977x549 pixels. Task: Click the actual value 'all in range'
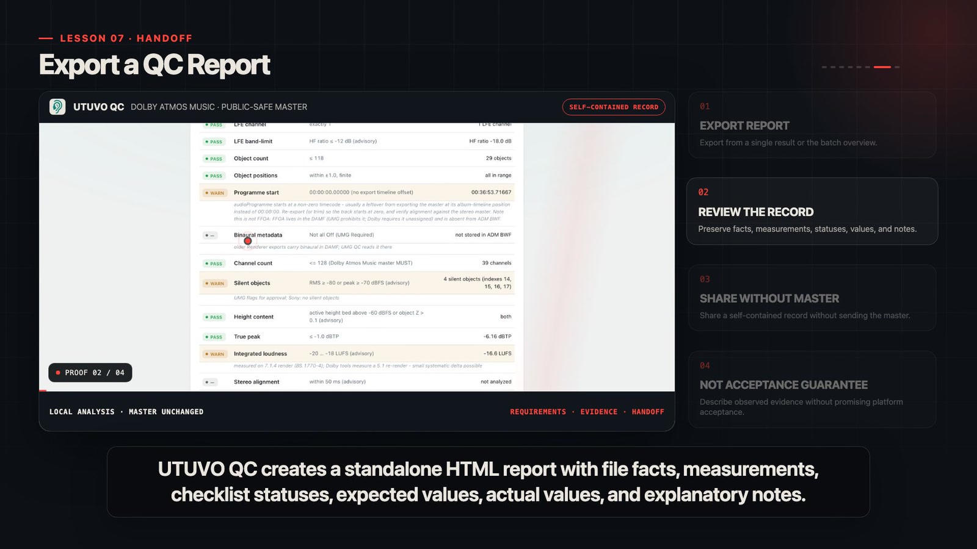pyautogui.click(x=498, y=176)
